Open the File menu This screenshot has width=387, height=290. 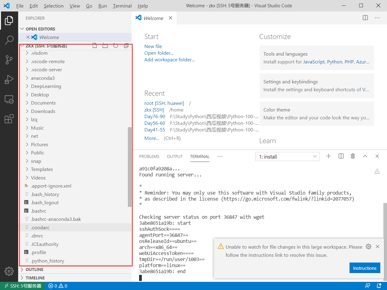(20, 6)
